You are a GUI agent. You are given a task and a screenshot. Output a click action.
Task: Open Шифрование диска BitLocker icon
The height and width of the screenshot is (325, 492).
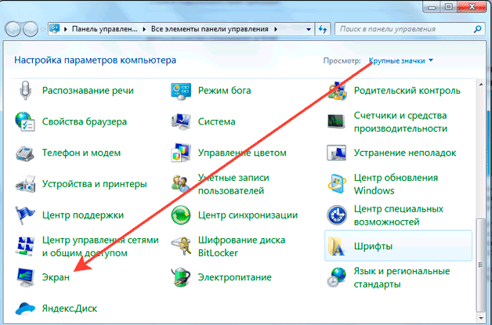coord(182,246)
